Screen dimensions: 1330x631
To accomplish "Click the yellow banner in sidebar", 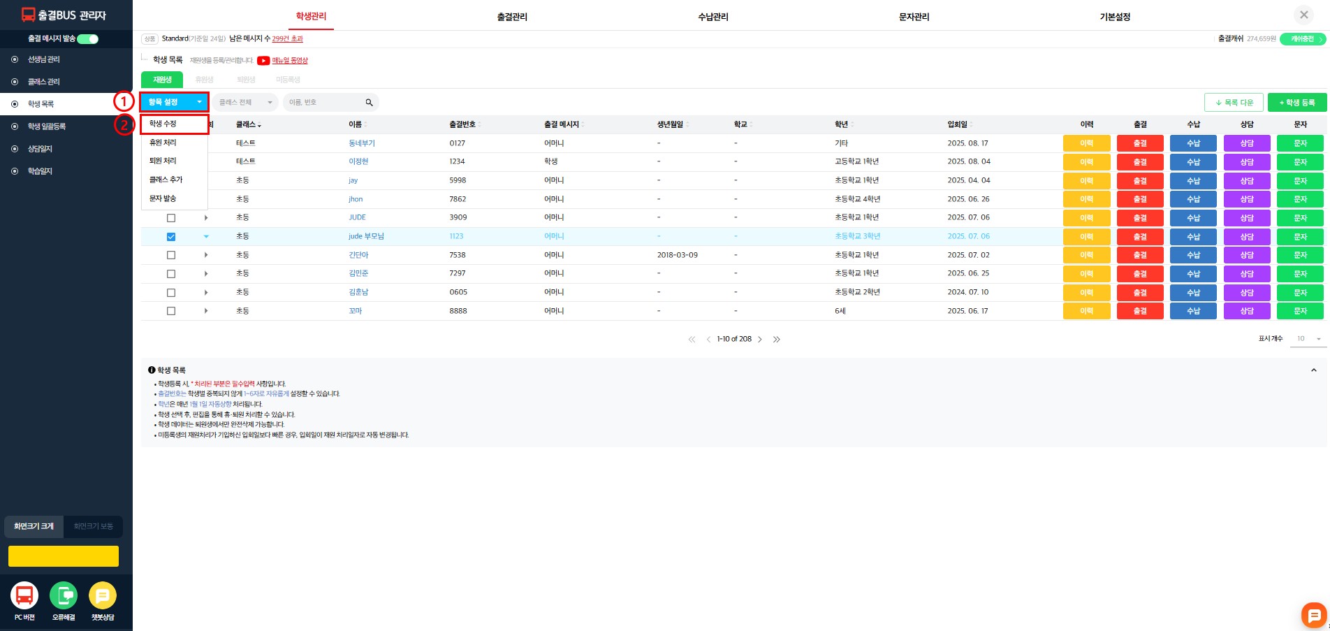I will point(64,556).
